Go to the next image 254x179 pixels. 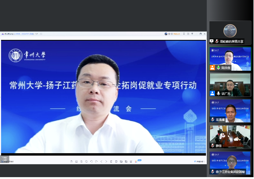point(106,161)
